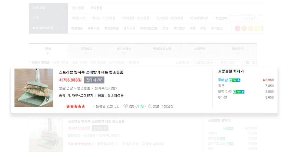
Task: Open the 상품타입(전체) dropdown
Action: (x=205, y=62)
